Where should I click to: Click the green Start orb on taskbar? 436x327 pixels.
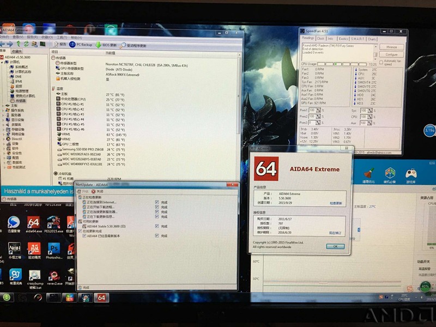7,298
